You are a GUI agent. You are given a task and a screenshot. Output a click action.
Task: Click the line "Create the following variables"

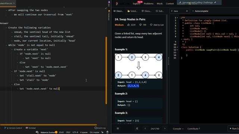(30, 28)
